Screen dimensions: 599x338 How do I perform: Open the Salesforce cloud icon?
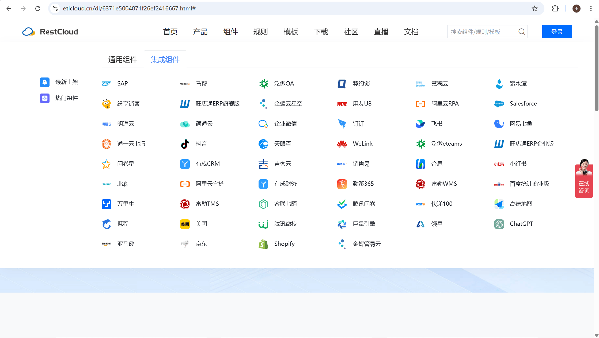[499, 104]
